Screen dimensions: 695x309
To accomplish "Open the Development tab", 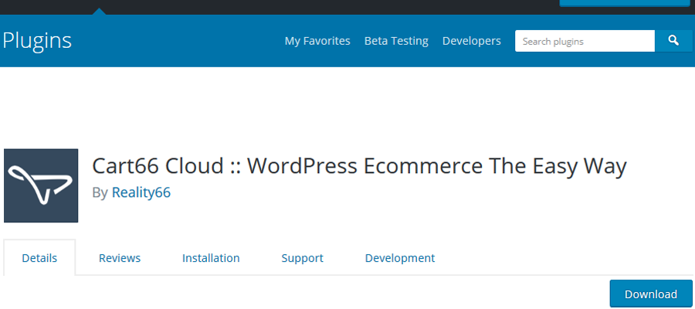I will [400, 258].
